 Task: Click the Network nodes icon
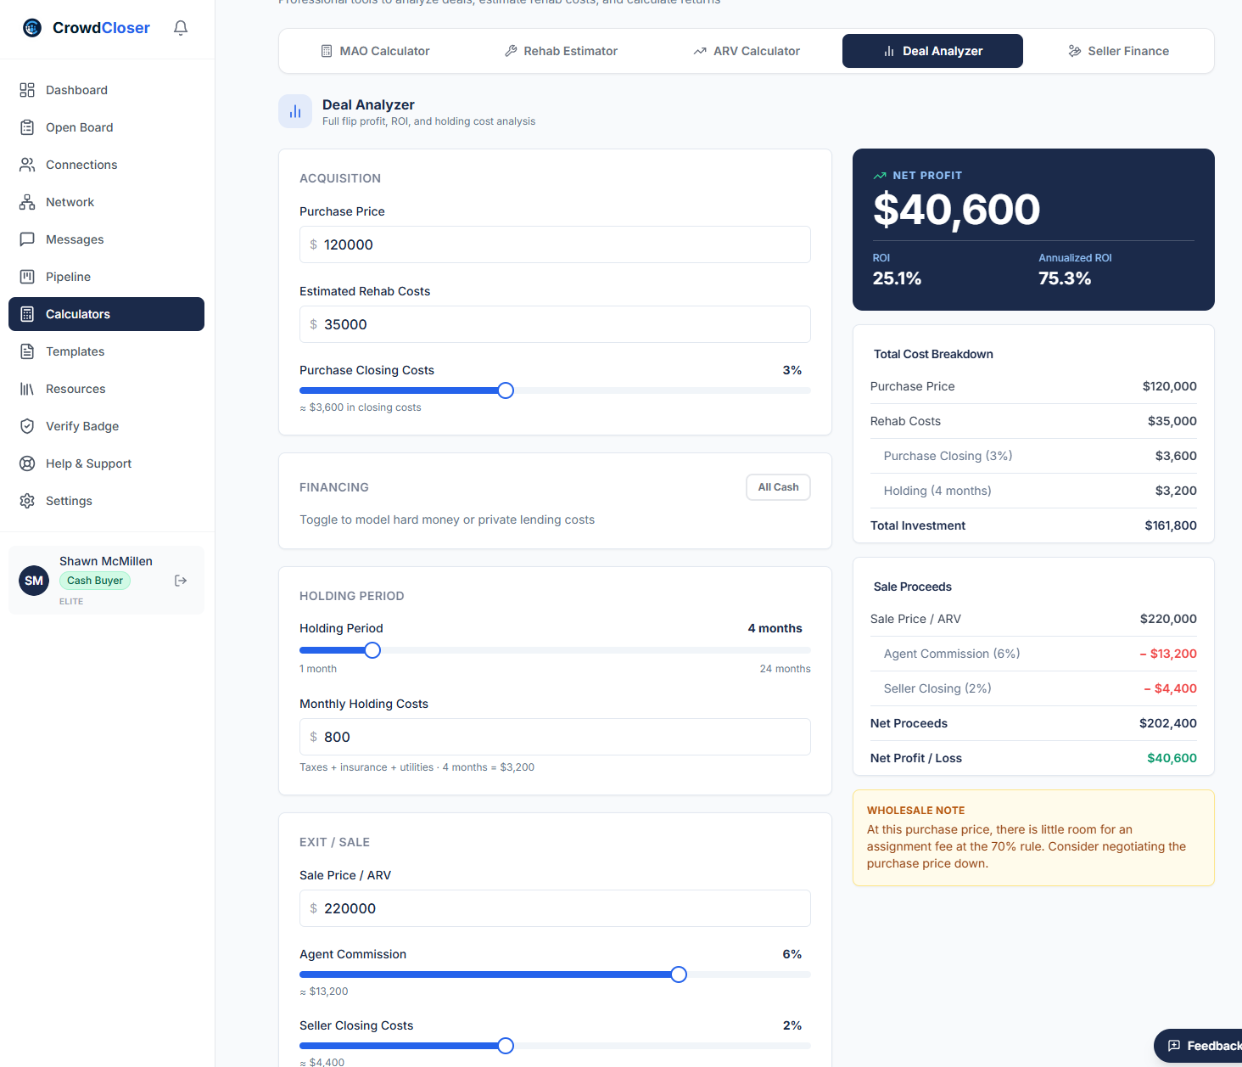click(x=27, y=202)
